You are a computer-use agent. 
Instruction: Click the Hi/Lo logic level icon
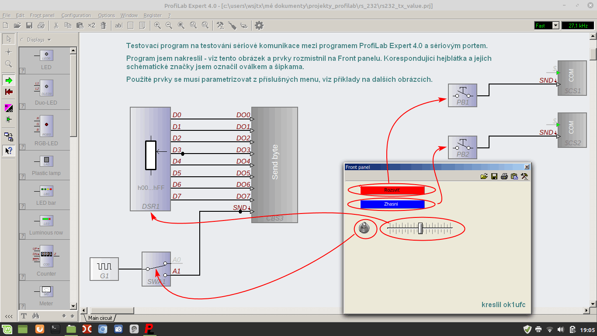8,108
